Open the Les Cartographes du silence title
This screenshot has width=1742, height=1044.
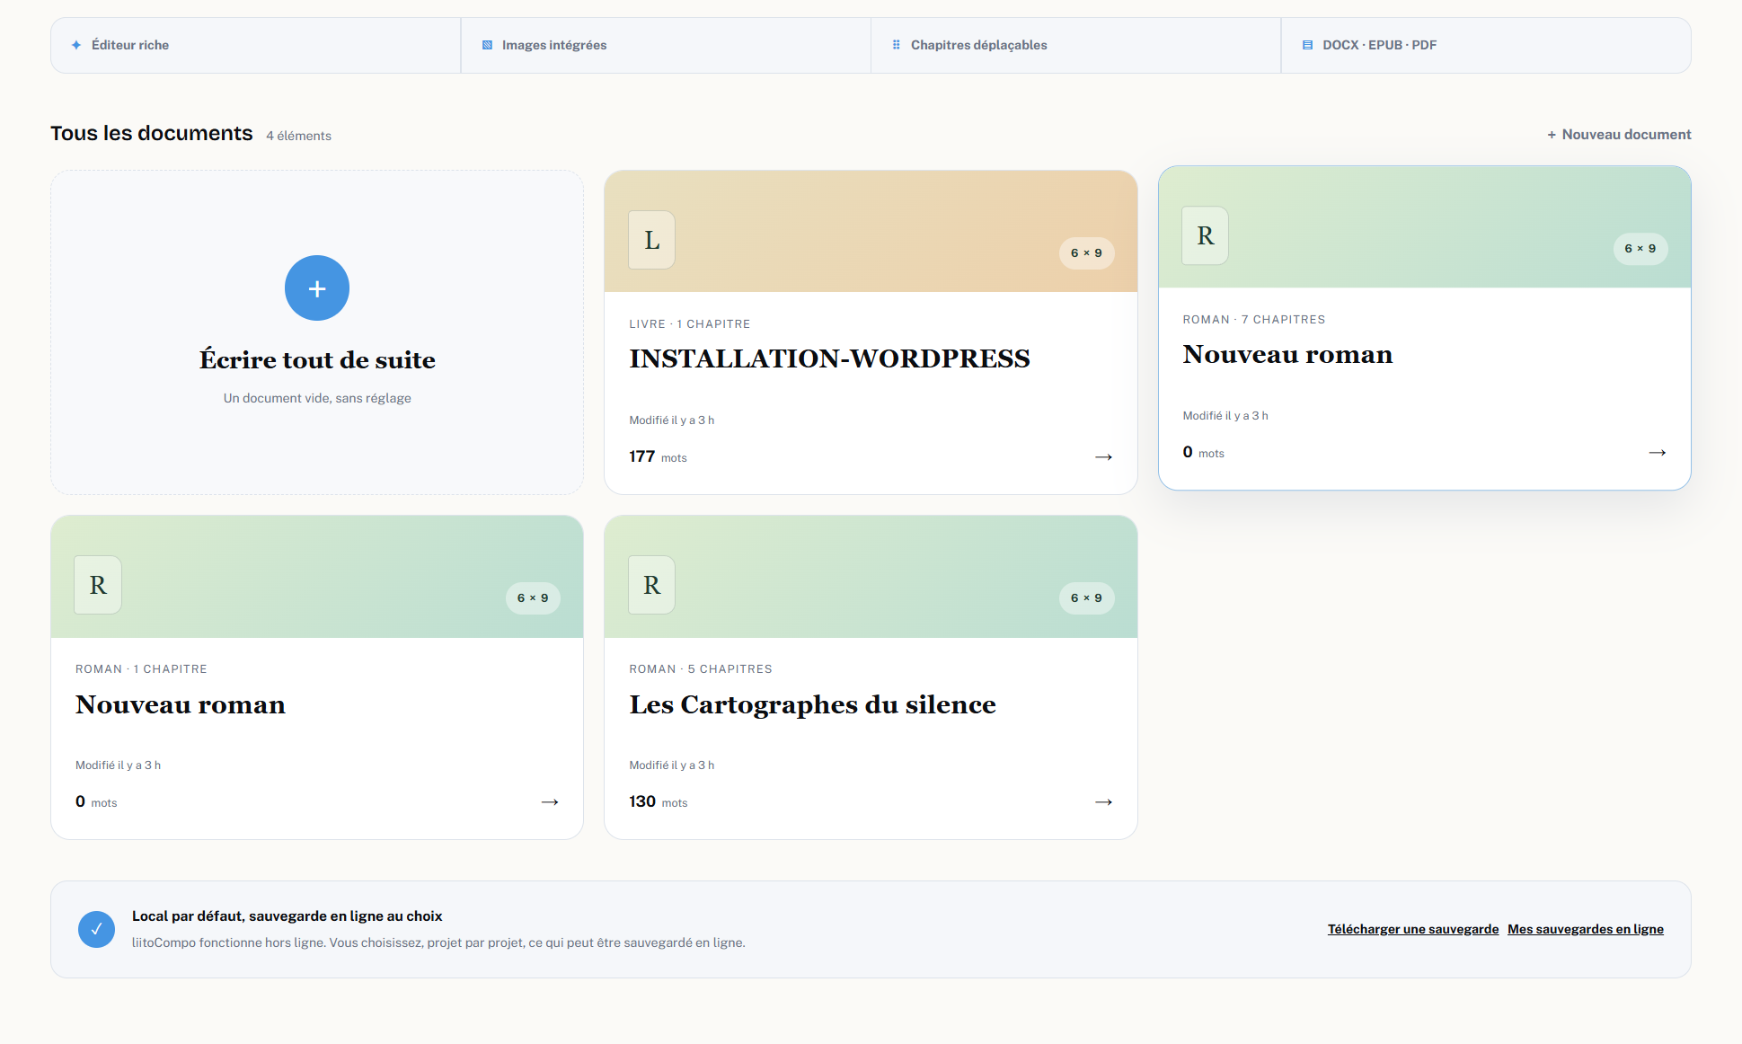(812, 704)
